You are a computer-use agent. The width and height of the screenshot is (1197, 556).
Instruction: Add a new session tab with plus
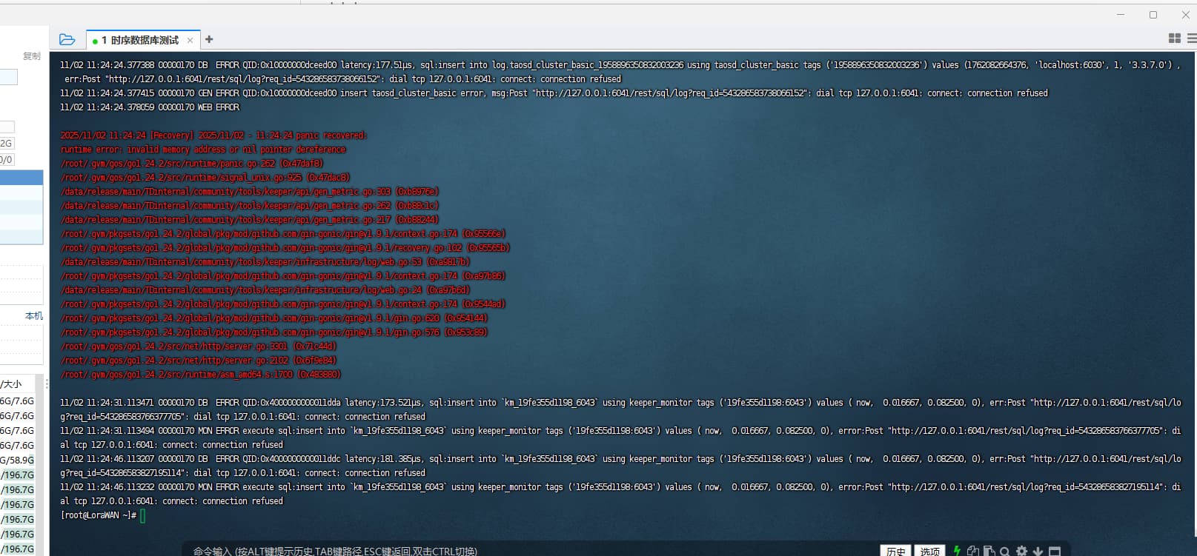point(209,39)
